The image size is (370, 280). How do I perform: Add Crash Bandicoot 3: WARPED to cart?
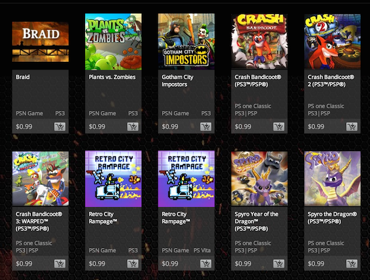pos(59,264)
